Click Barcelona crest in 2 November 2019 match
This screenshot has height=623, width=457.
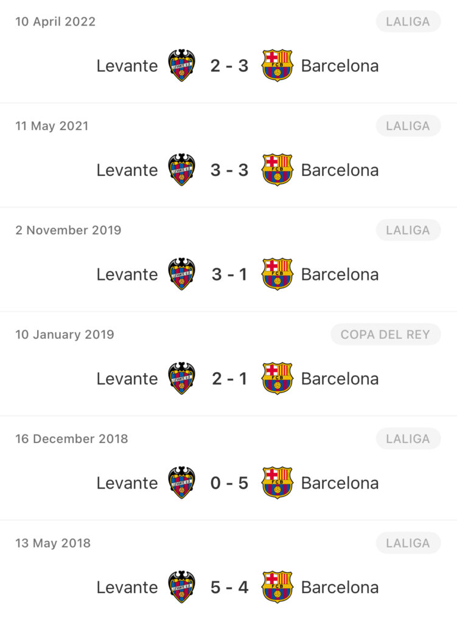[277, 274]
